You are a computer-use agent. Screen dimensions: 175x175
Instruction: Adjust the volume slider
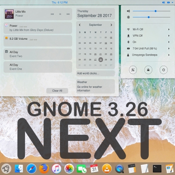coord(151,11)
